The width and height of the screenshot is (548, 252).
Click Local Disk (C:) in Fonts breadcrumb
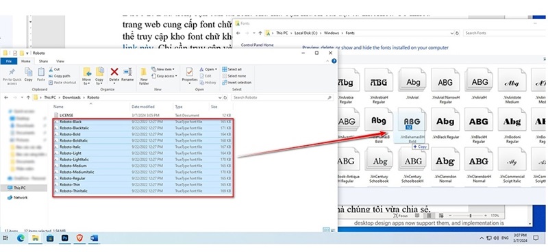coord(306,33)
